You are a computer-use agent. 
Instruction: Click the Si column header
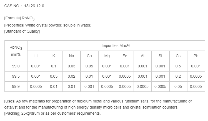pyautogui.click(x=160, y=56)
